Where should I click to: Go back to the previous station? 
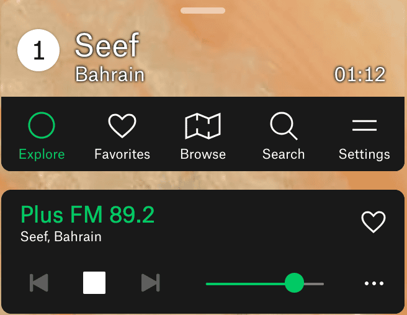(x=39, y=283)
